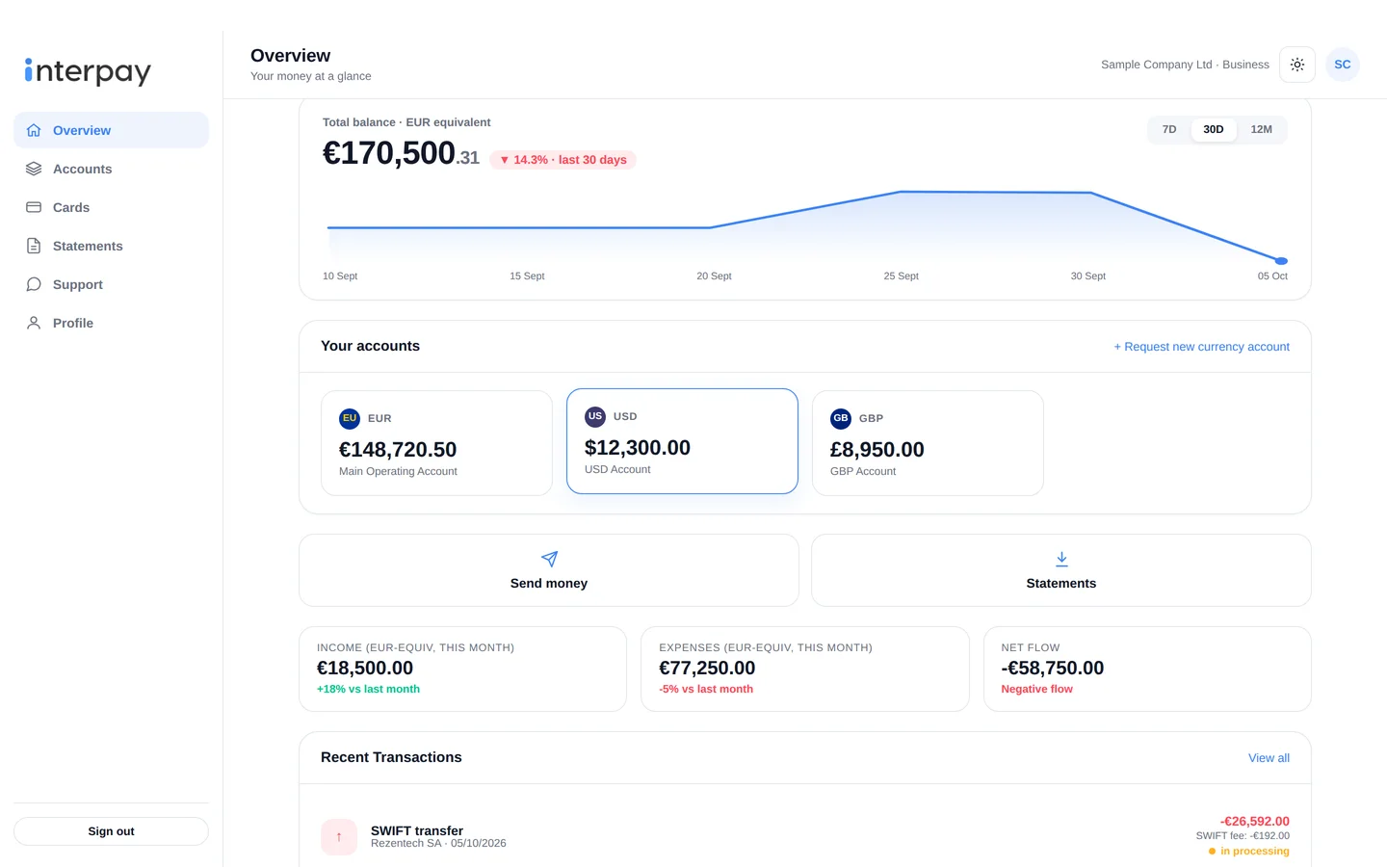This screenshot has height=867, width=1387.
Task: Click the 14.3% last 30 days badge
Action: (x=563, y=160)
